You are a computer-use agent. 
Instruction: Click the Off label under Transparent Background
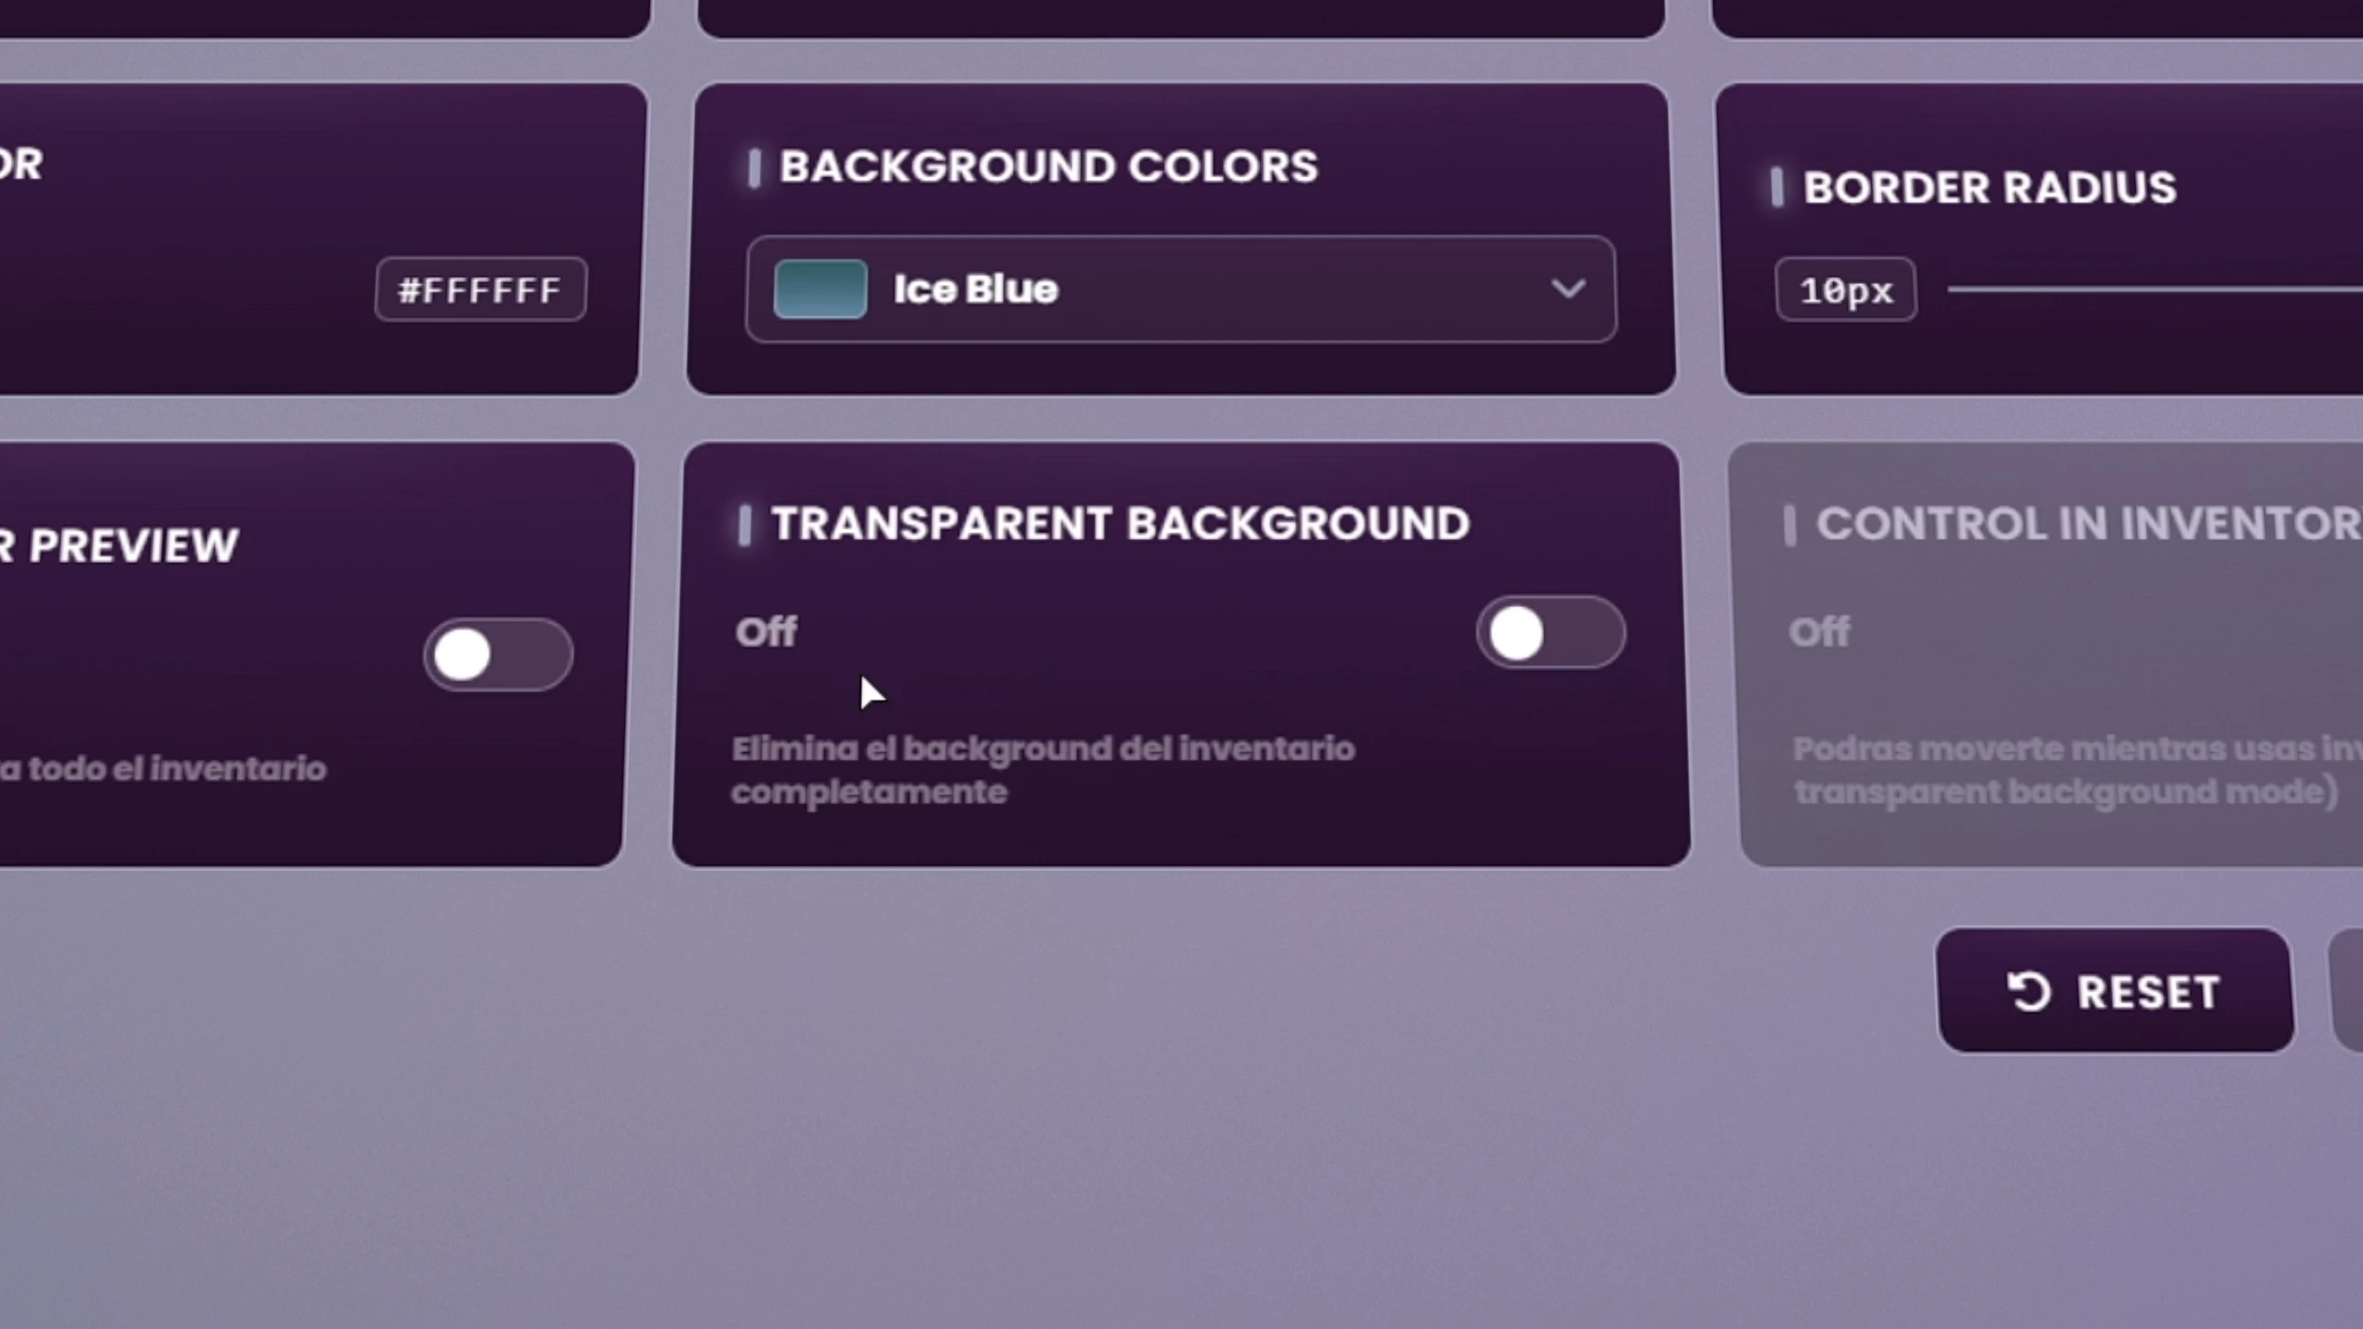[x=766, y=632]
